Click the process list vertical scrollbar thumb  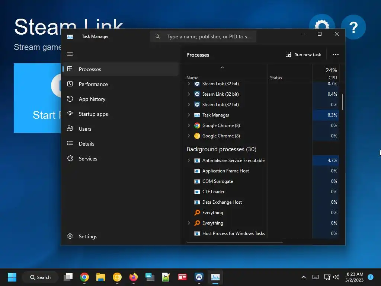tap(342, 102)
